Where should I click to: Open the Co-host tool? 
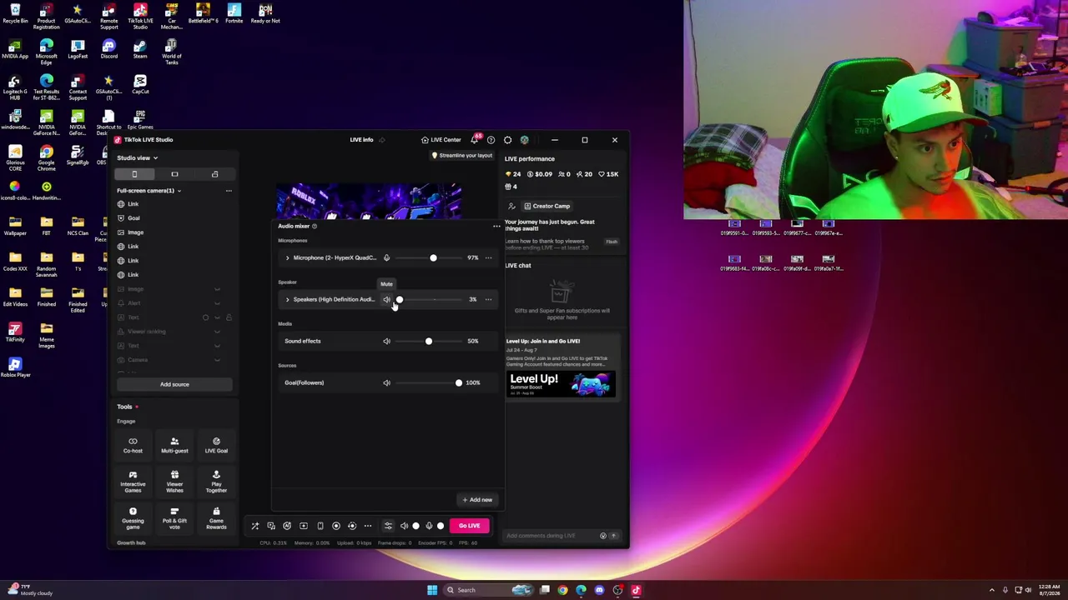133,445
